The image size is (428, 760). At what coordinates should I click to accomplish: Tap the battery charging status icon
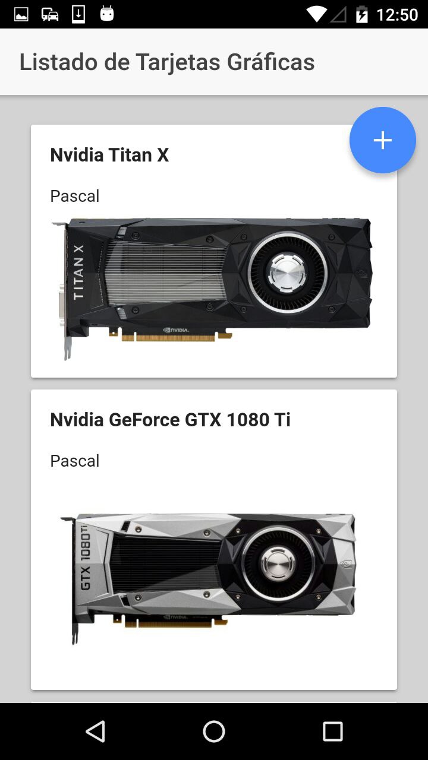point(361,14)
